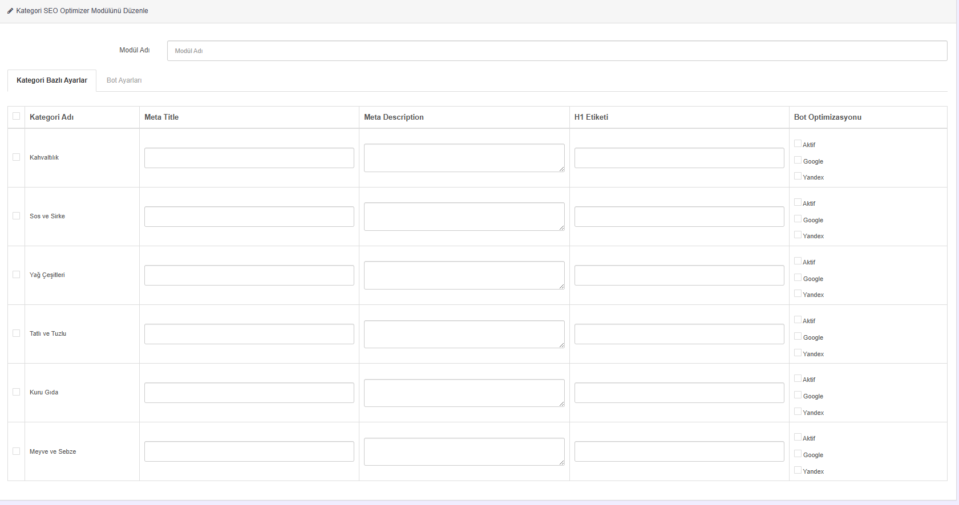Enable Aktif for Kahvaltılık category

pyautogui.click(x=798, y=144)
